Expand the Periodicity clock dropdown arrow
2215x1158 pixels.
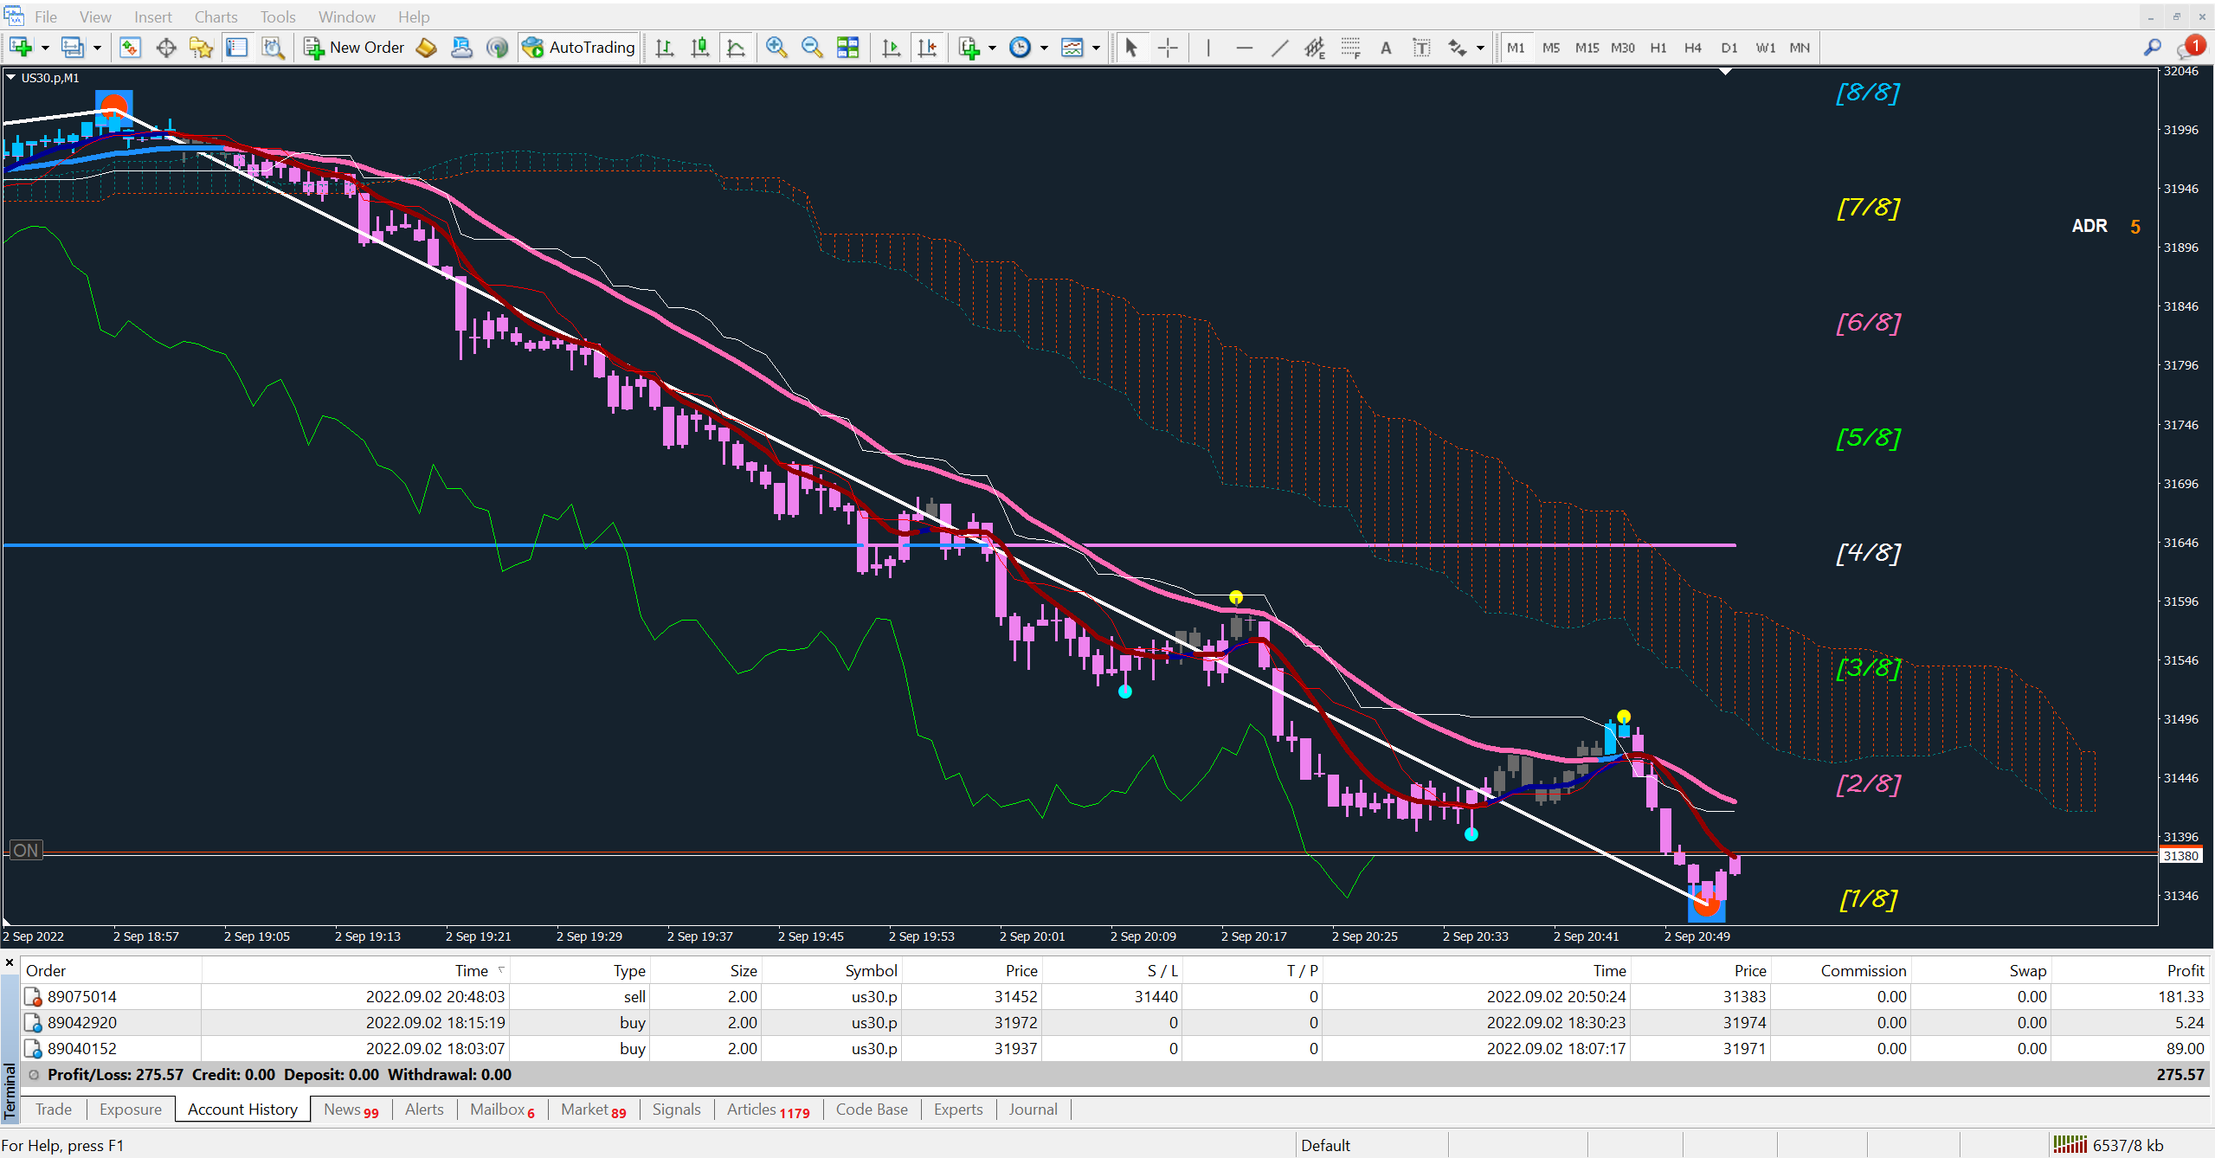click(x=1044, y=48)
